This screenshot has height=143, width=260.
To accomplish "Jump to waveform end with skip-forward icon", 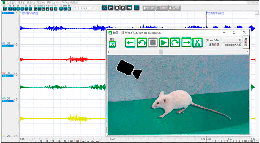I will tap(129, 8).
